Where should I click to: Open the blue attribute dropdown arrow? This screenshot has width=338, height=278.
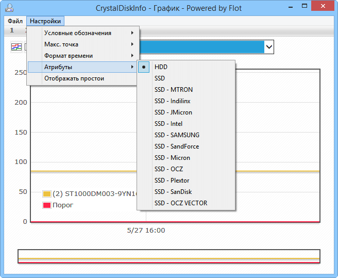[x=269, y=46]
